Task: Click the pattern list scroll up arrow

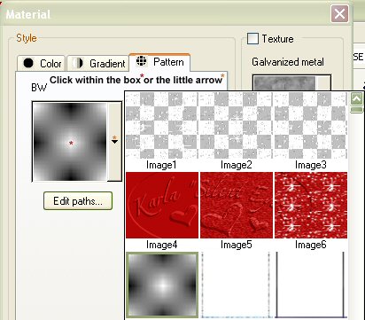Action: [x=356, y=99]
